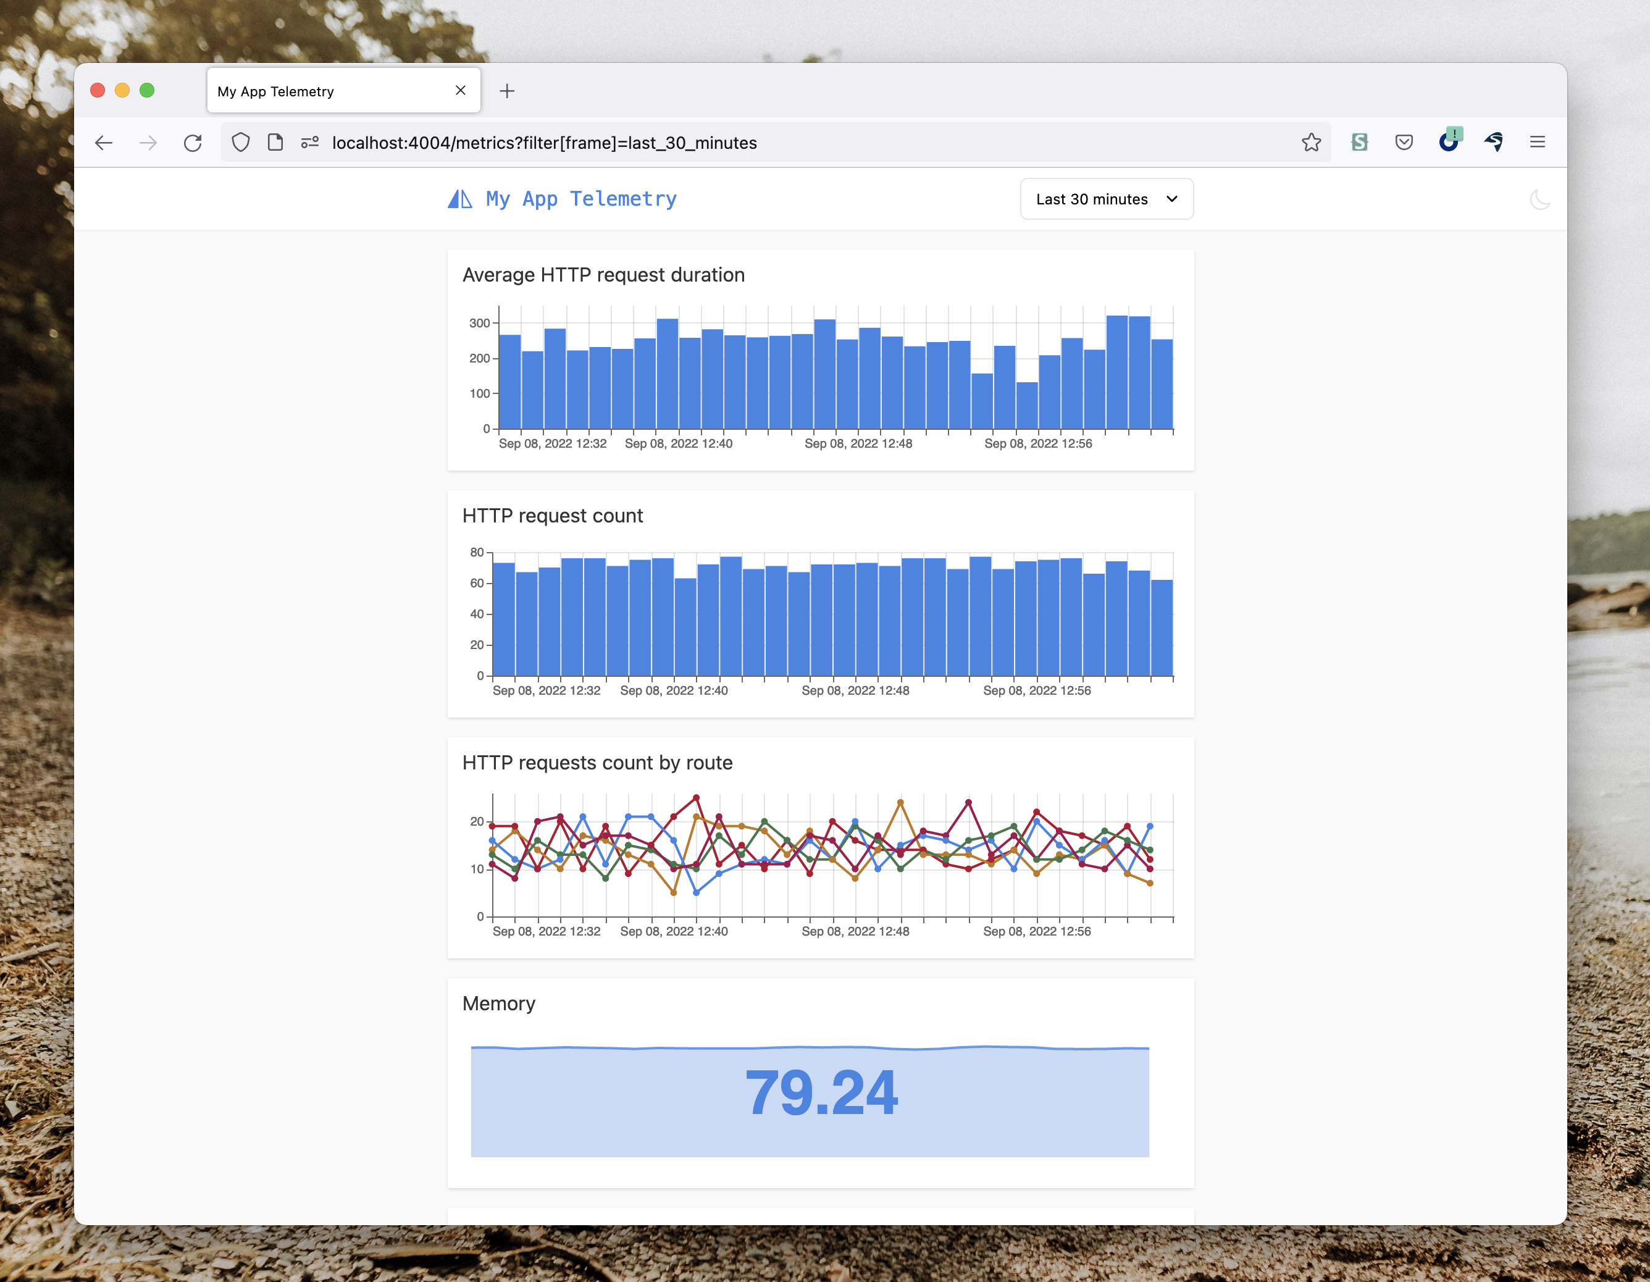Click the back navigation arrow
1650x1282 pixels.
point(104,142)
